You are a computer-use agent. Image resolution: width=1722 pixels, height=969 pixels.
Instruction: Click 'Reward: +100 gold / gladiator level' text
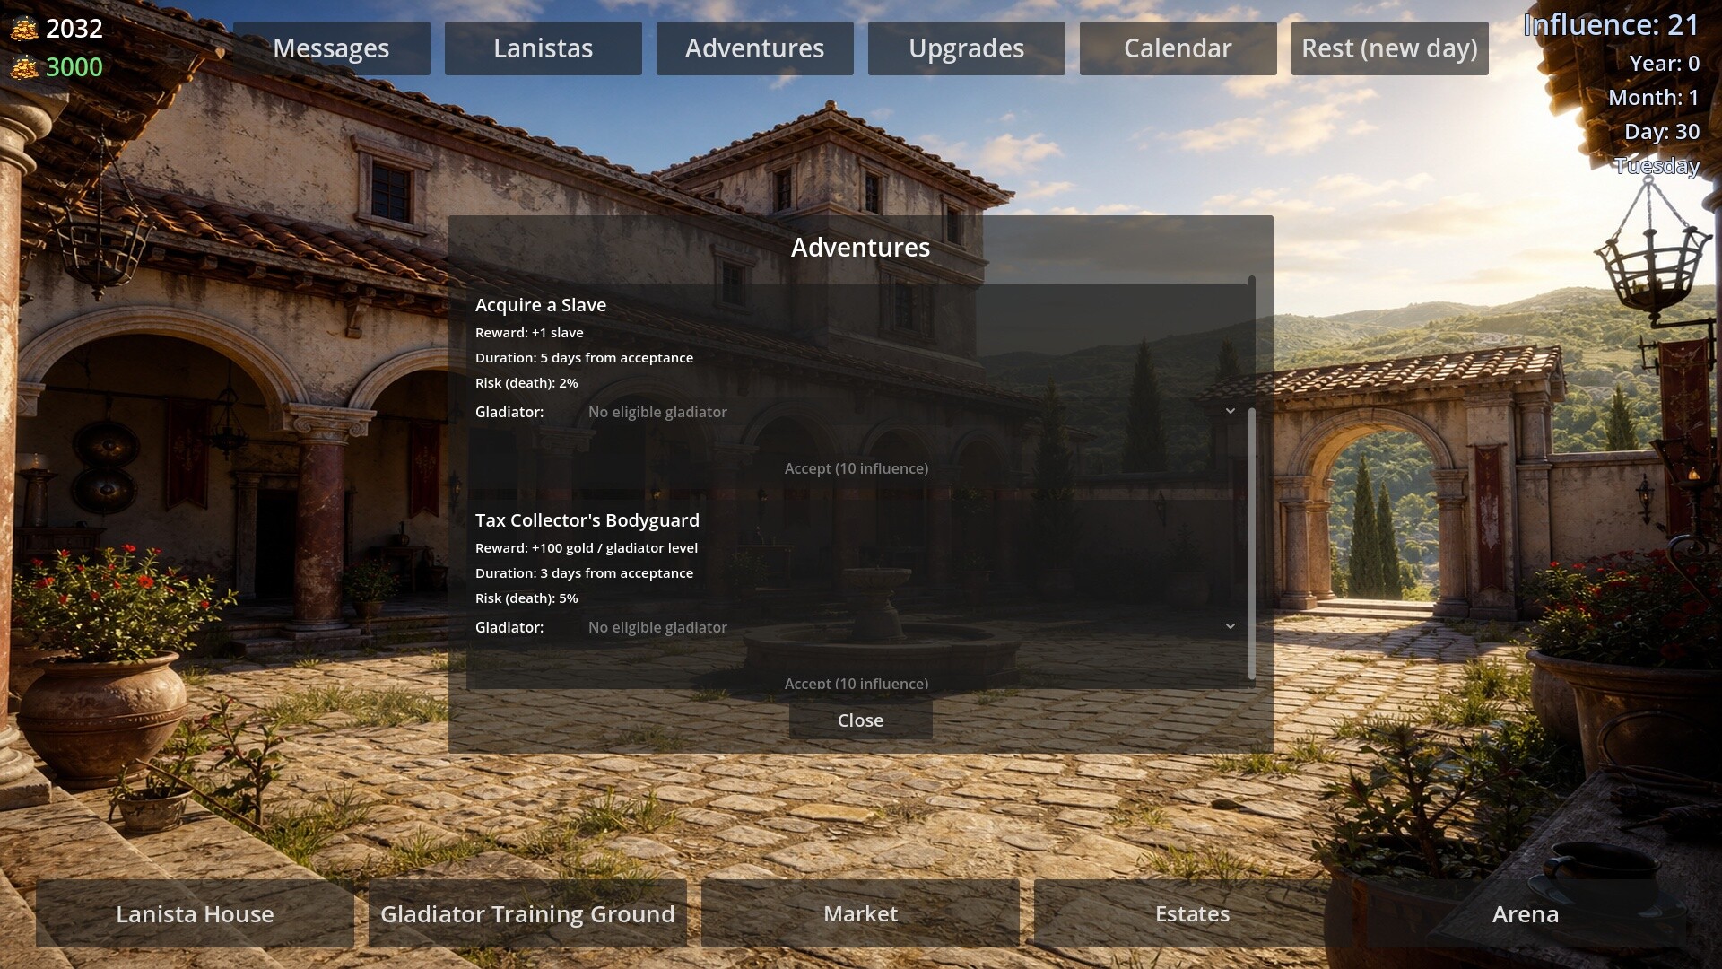click(x=587, y=548)
